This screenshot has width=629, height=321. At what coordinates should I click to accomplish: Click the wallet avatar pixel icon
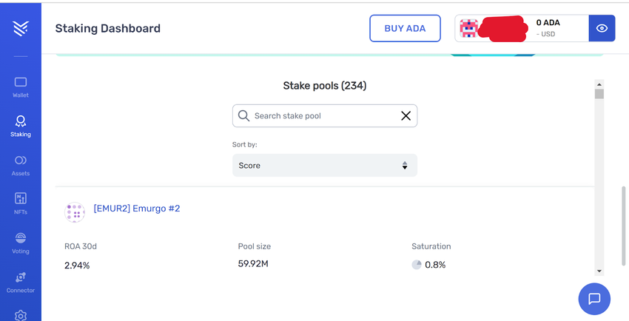tap(468, 29)
